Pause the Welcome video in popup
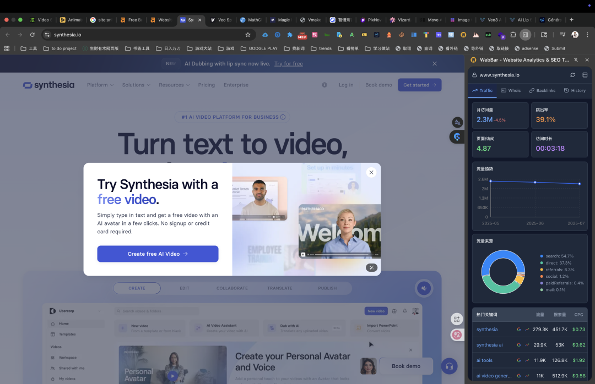The height and width of the screenshot is (384, 595). click(x=303, y=254)
